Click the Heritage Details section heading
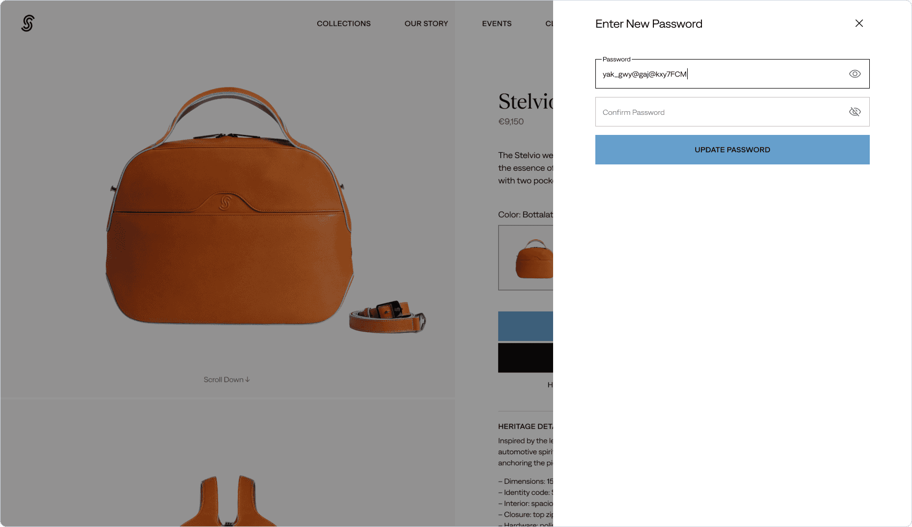Viewport: 912px width, 527px height. point(526,426)
